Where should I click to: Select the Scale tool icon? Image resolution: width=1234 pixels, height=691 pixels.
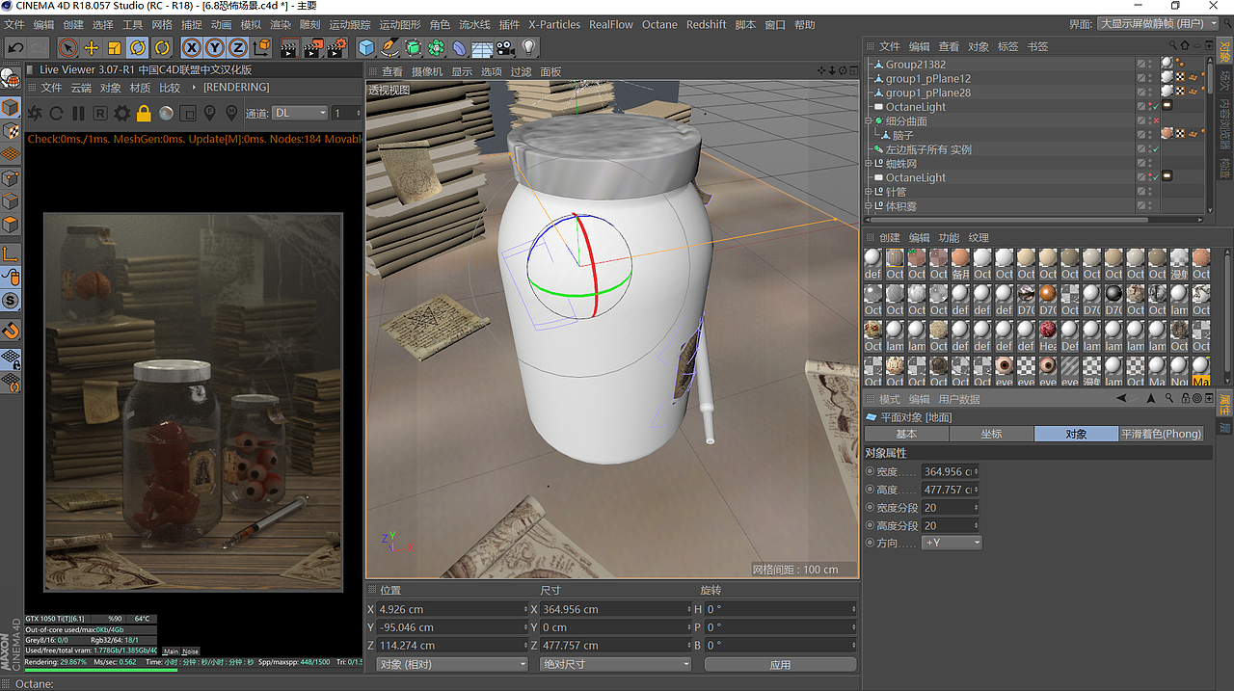coord(115,47)
